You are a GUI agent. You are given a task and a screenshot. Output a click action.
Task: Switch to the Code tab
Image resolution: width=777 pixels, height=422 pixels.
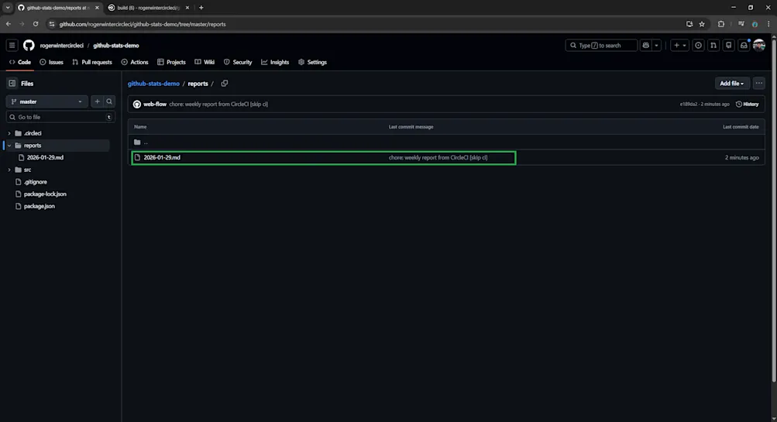(x=20, y=62)
